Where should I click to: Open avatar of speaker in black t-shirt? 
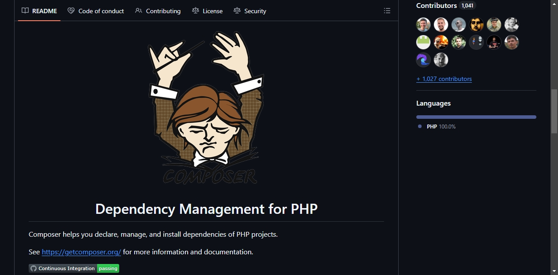pyautogui.click(x=494, y=42)
